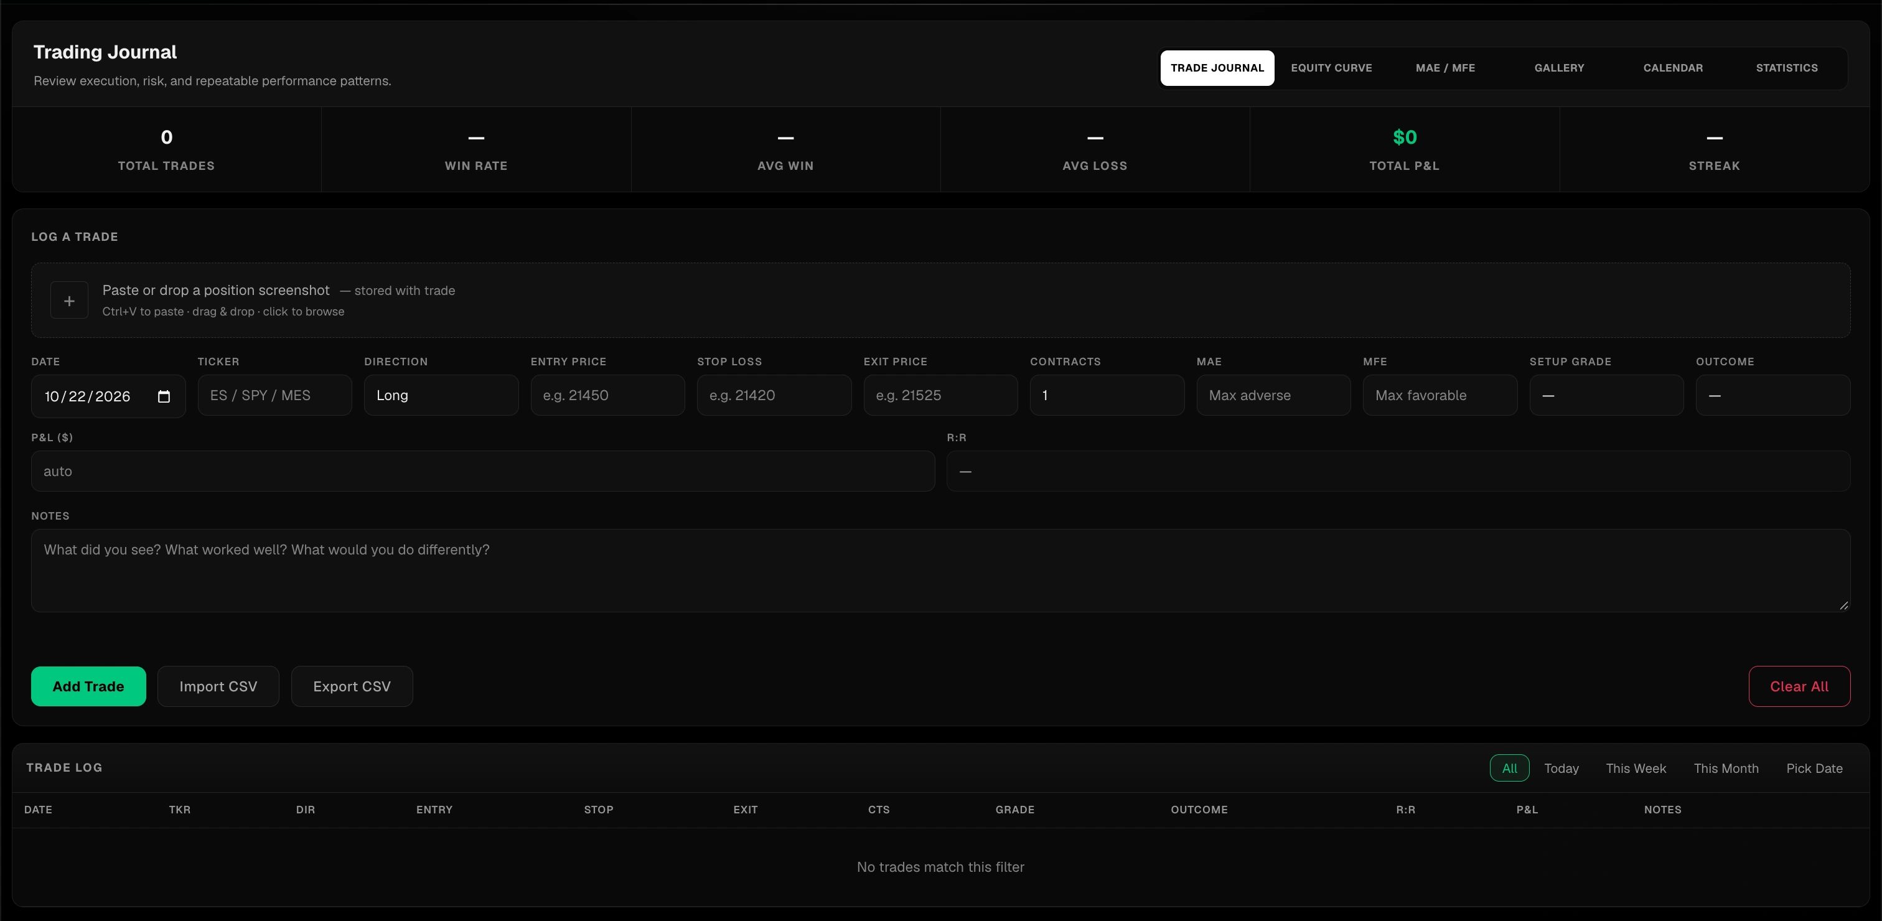Focus the MAE Max adverse field
This screenshot has width=1882, height=921.
tap(1273, 395)
